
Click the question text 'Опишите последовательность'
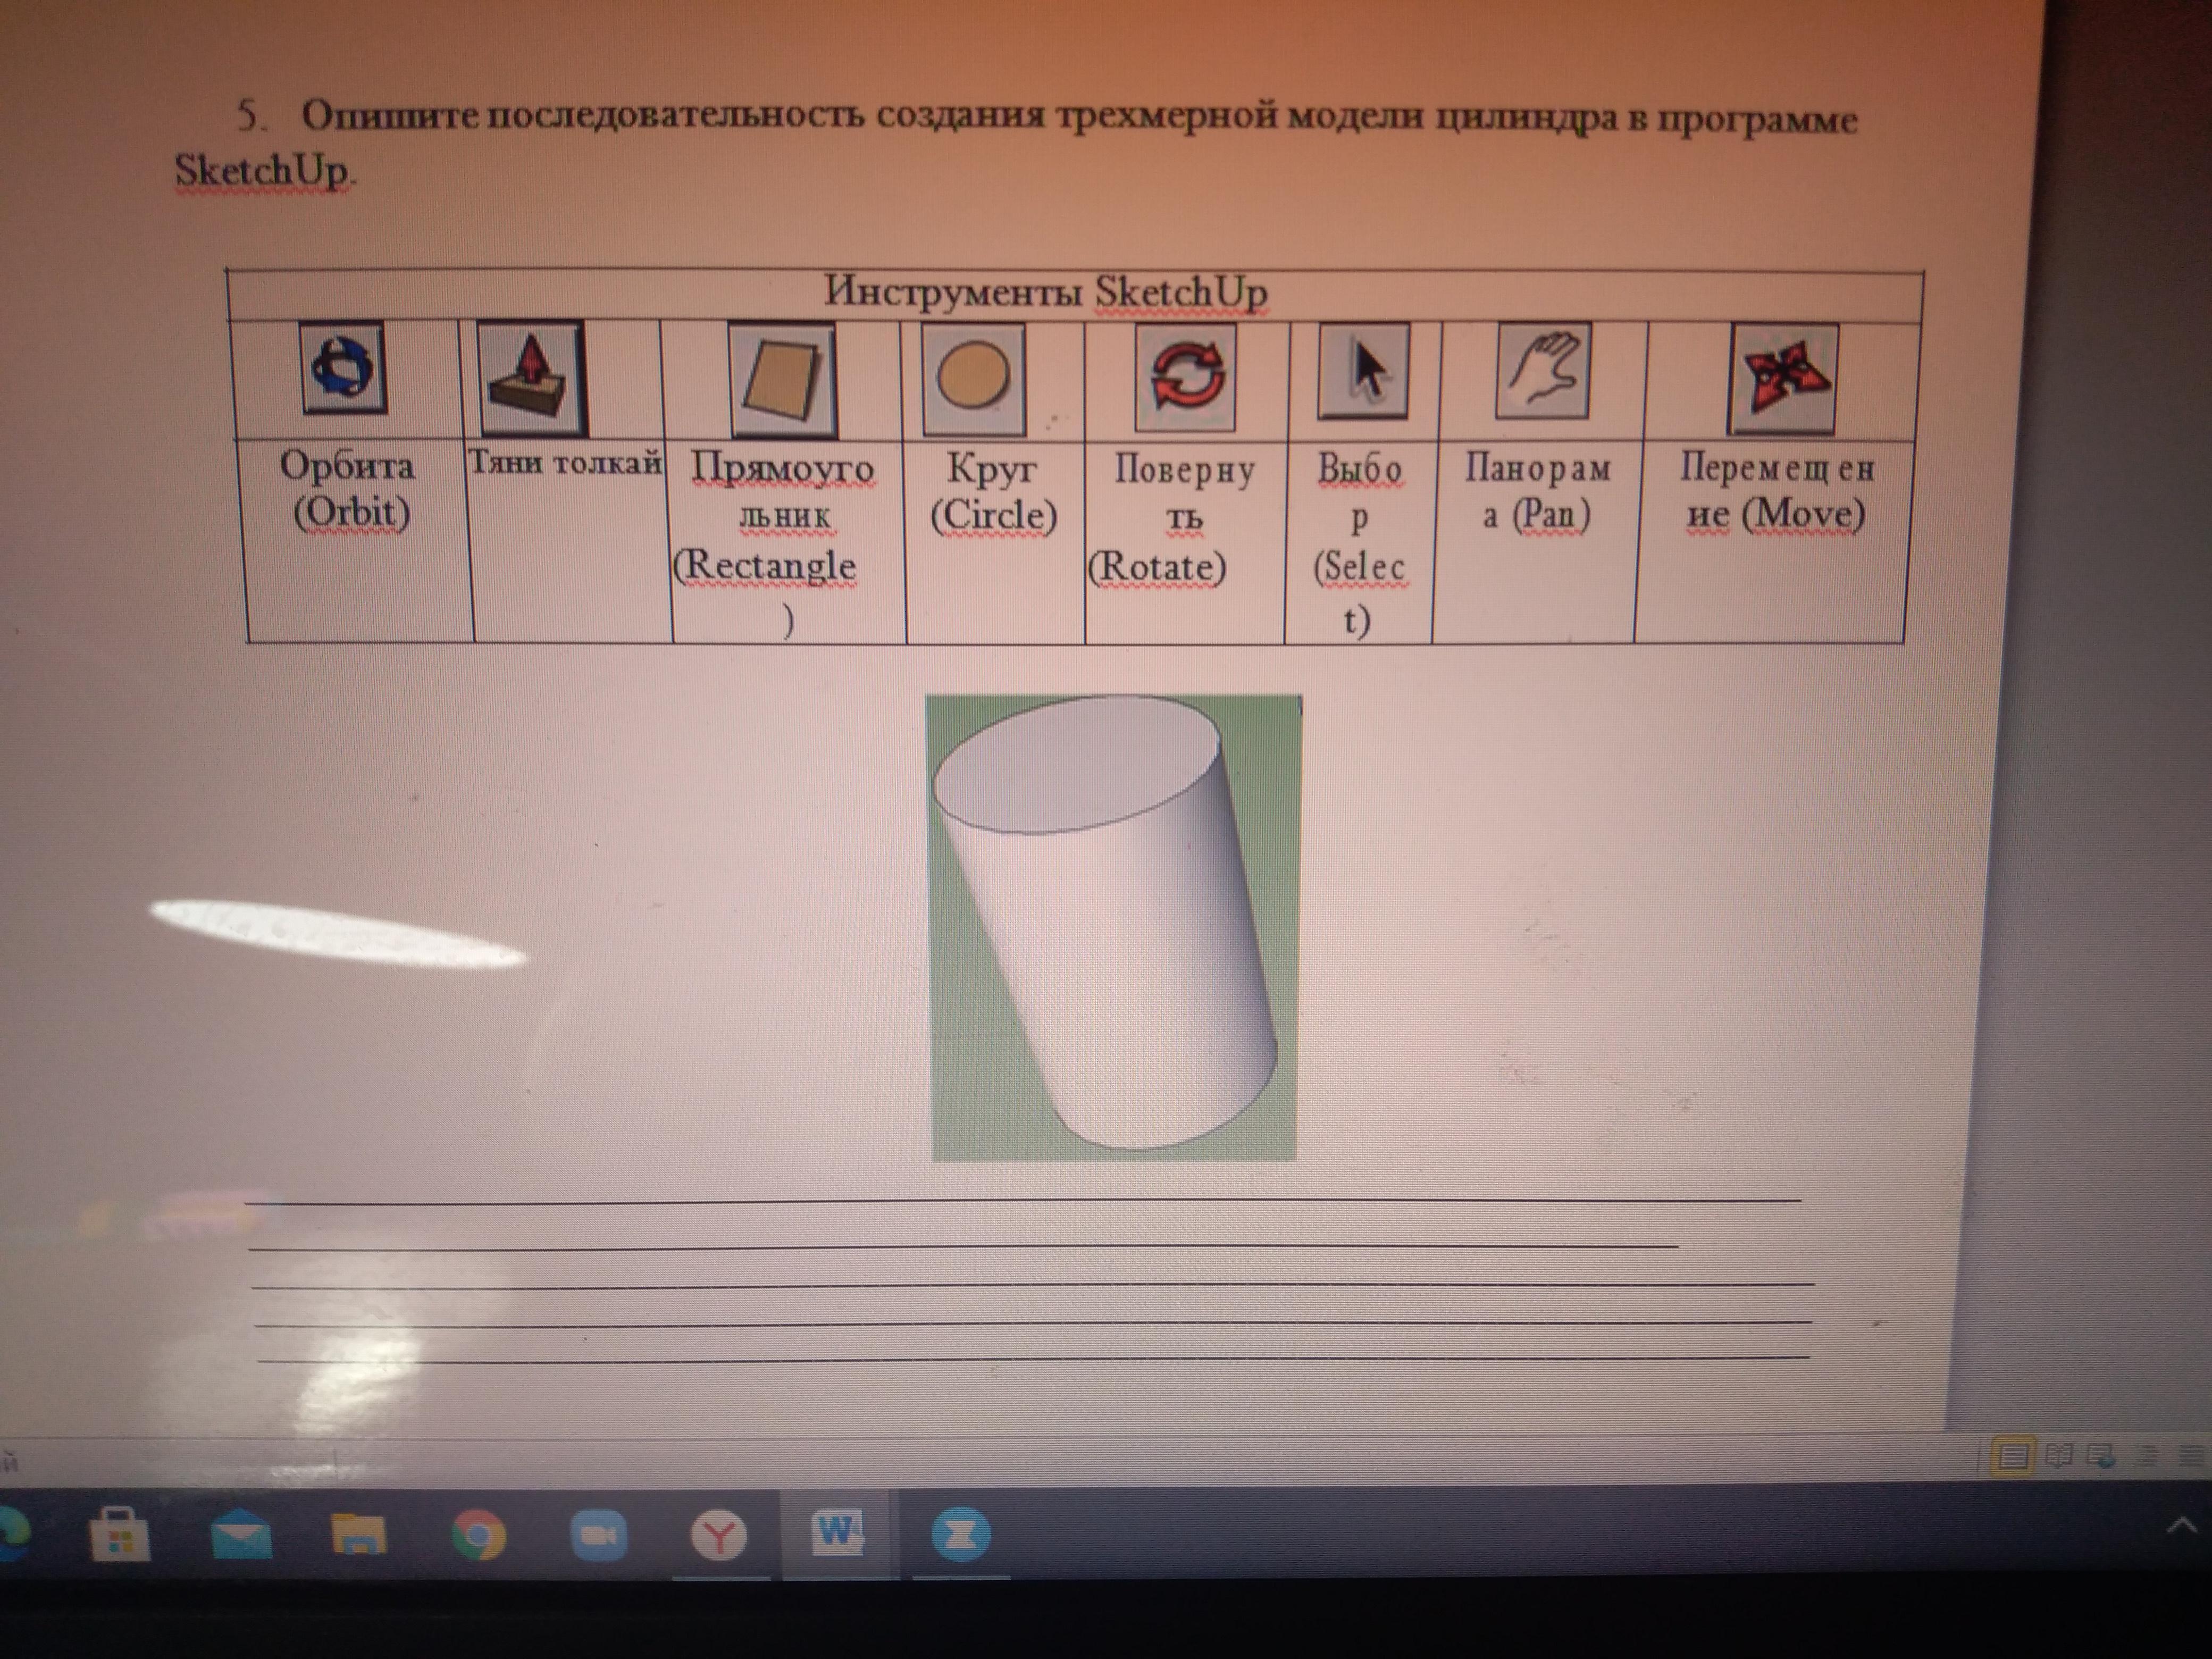(583, 117)
